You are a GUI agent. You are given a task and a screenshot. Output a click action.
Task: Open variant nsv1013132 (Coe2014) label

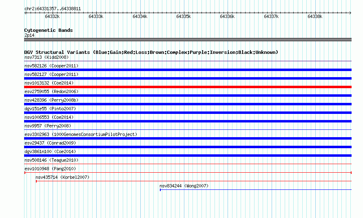(49, 83)
